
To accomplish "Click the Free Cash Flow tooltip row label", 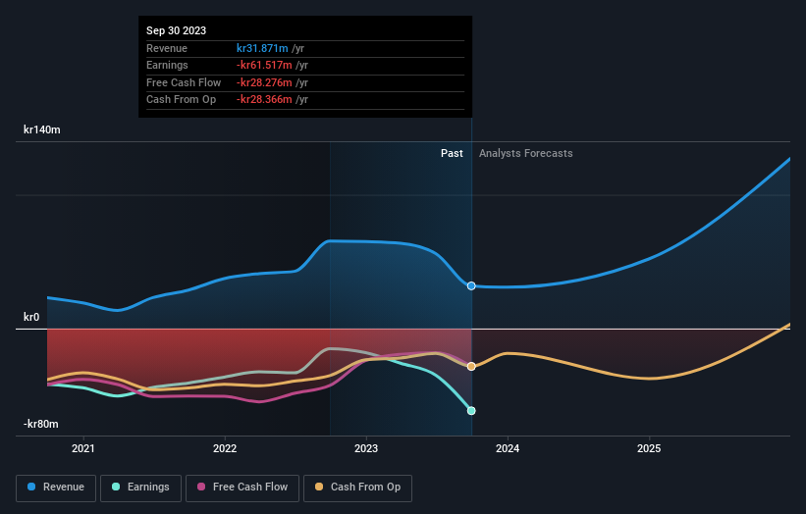I will coord(184,82).
